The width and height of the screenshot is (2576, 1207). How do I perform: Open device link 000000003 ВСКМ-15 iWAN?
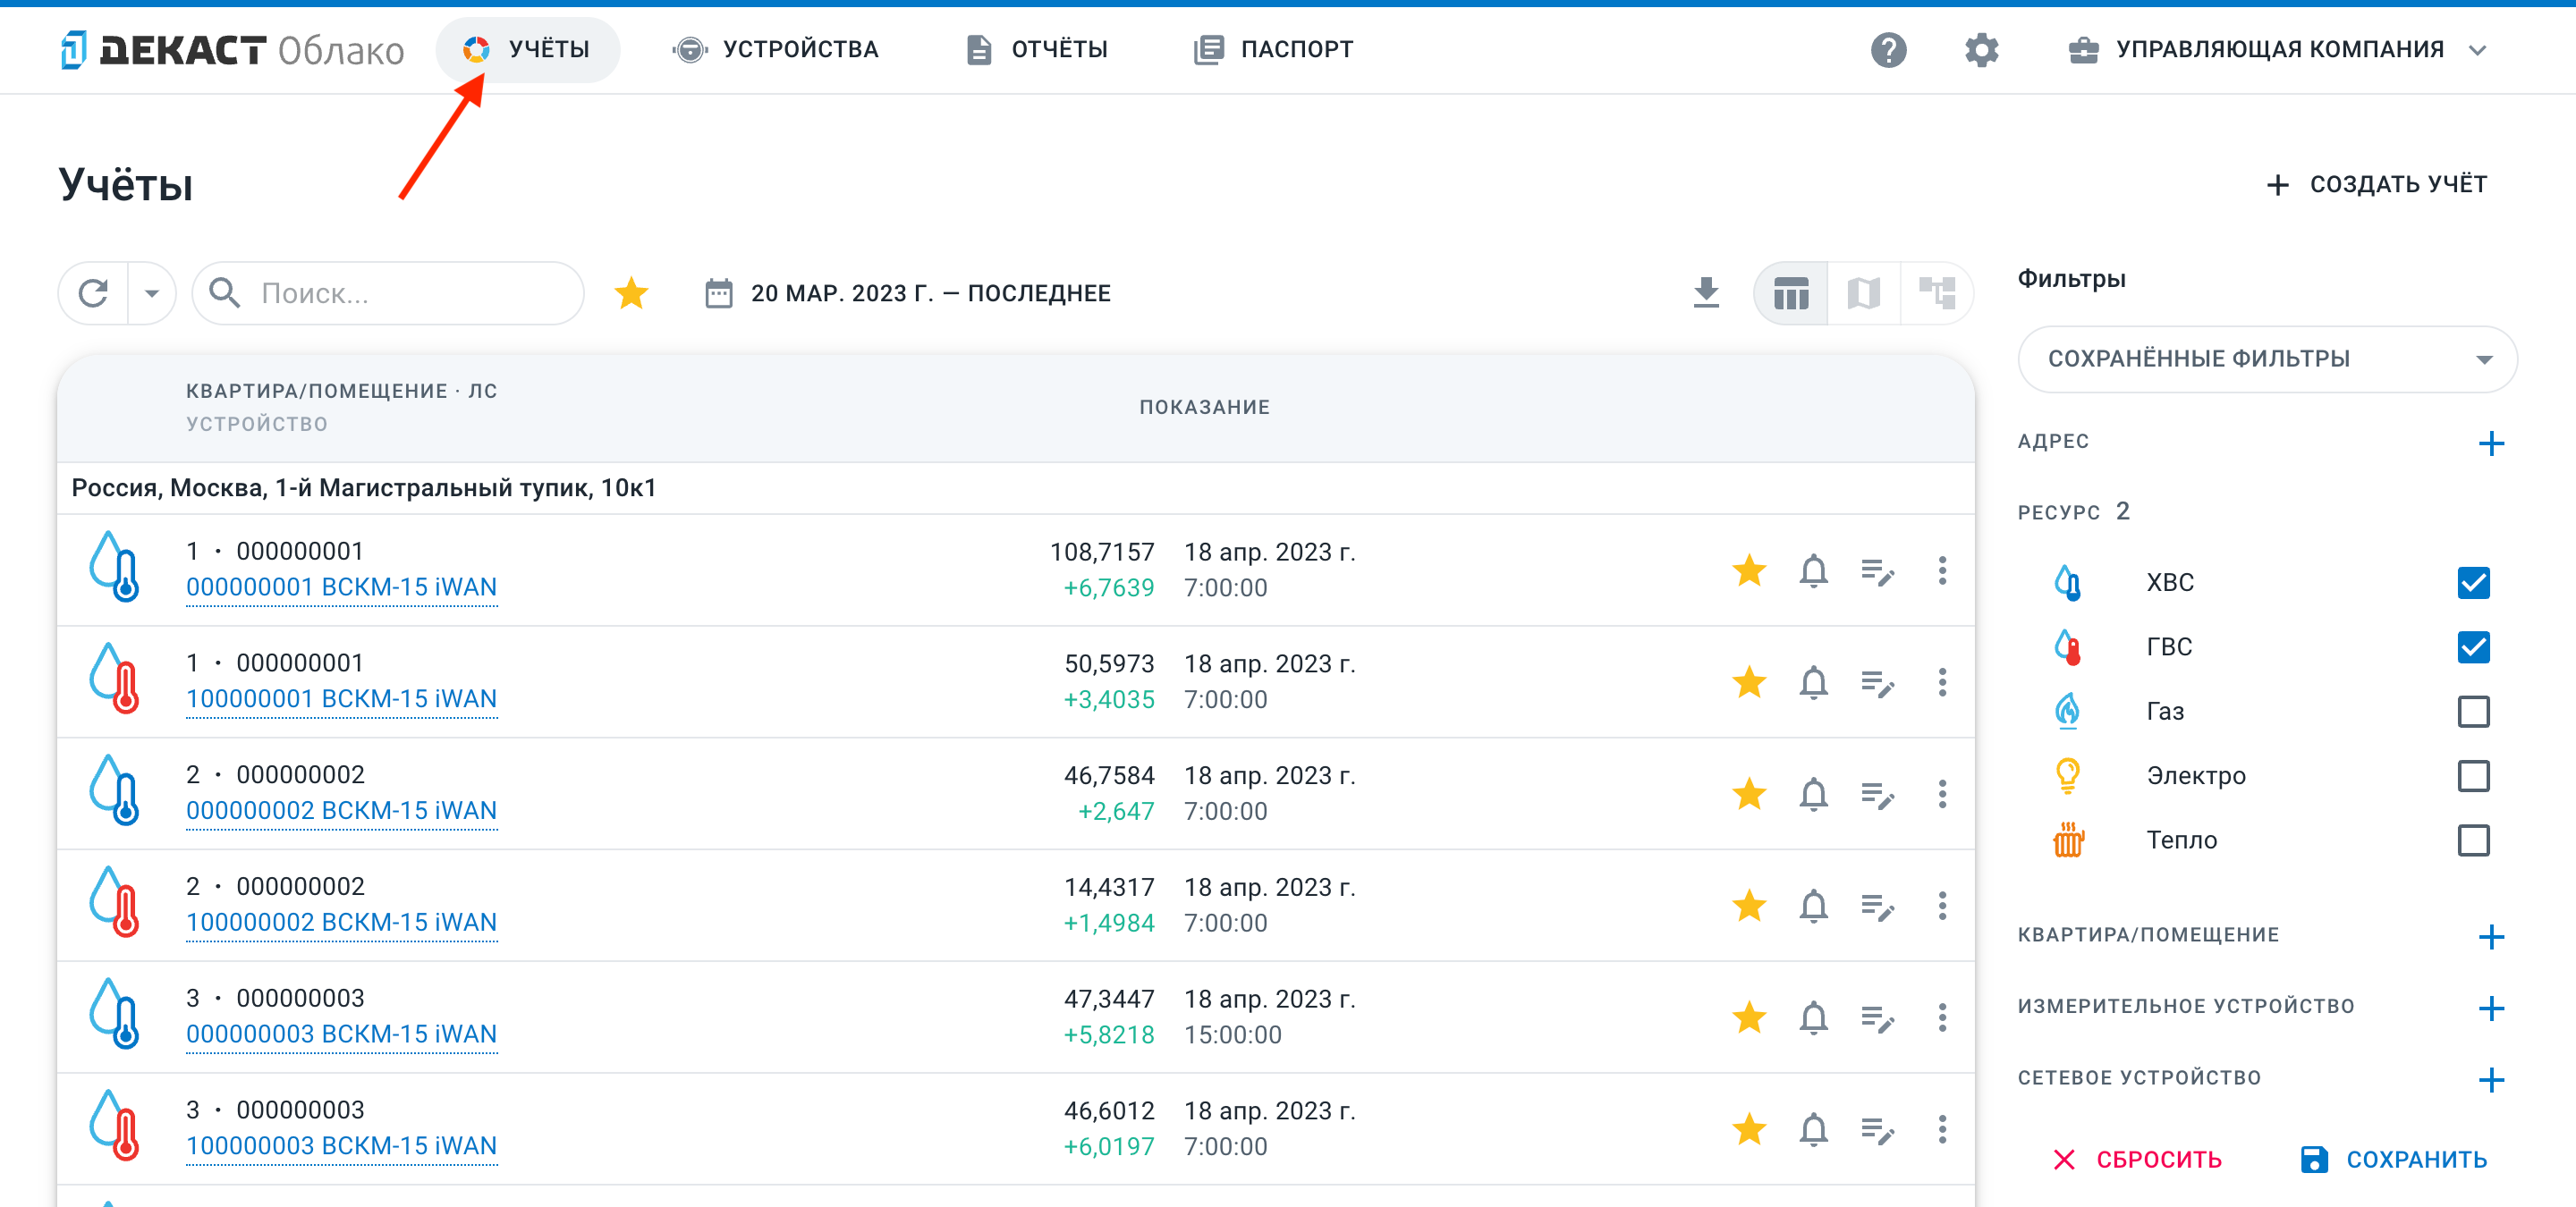click(x=341, y=1035)
